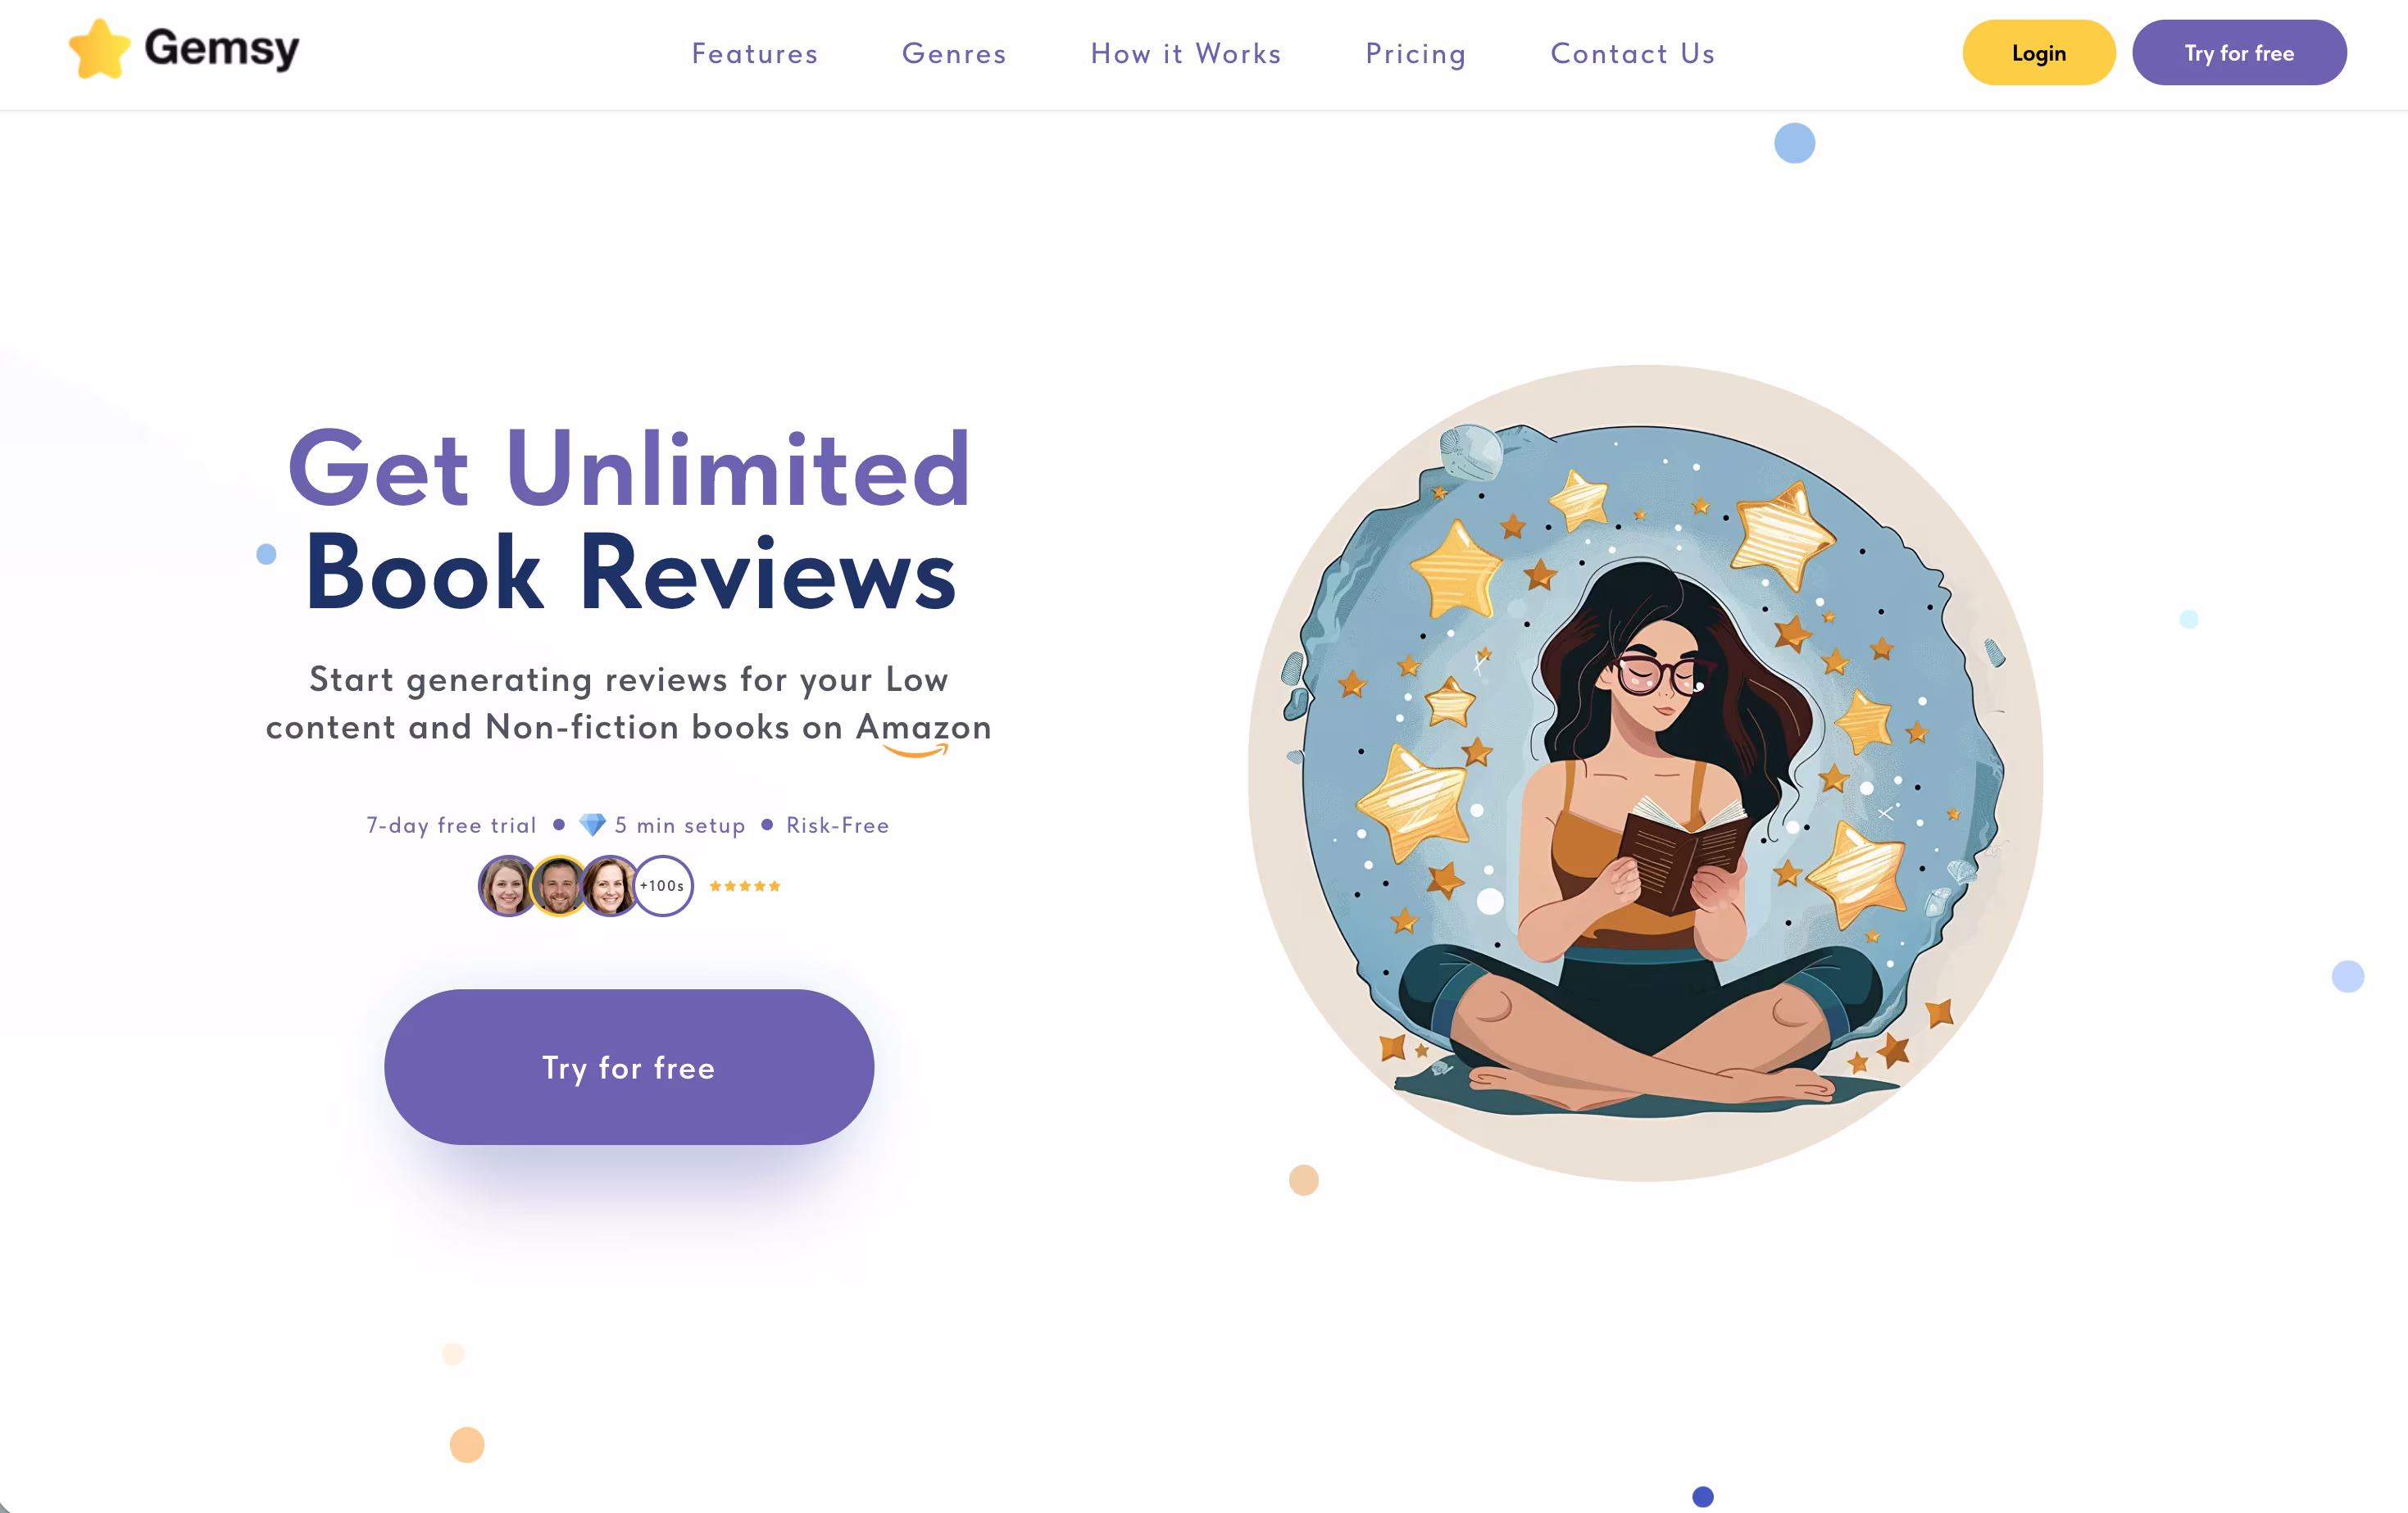Click the third avatar photo
This screenshot has height=1513, width=2408.
[x=610, y=886]
